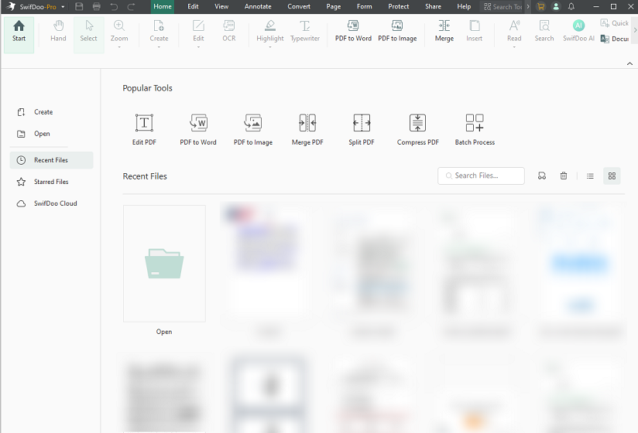Click the Merge tool in ribbon
This screenshot has height=433, width=638.
click(444, 32)
